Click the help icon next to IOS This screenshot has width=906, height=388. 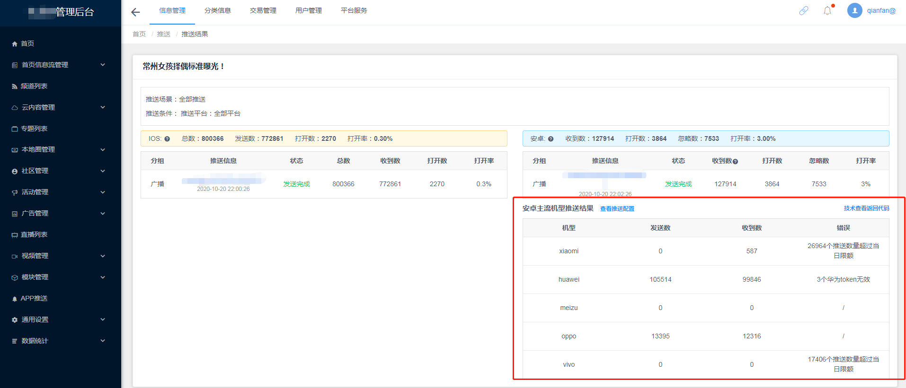pos(167,139)
